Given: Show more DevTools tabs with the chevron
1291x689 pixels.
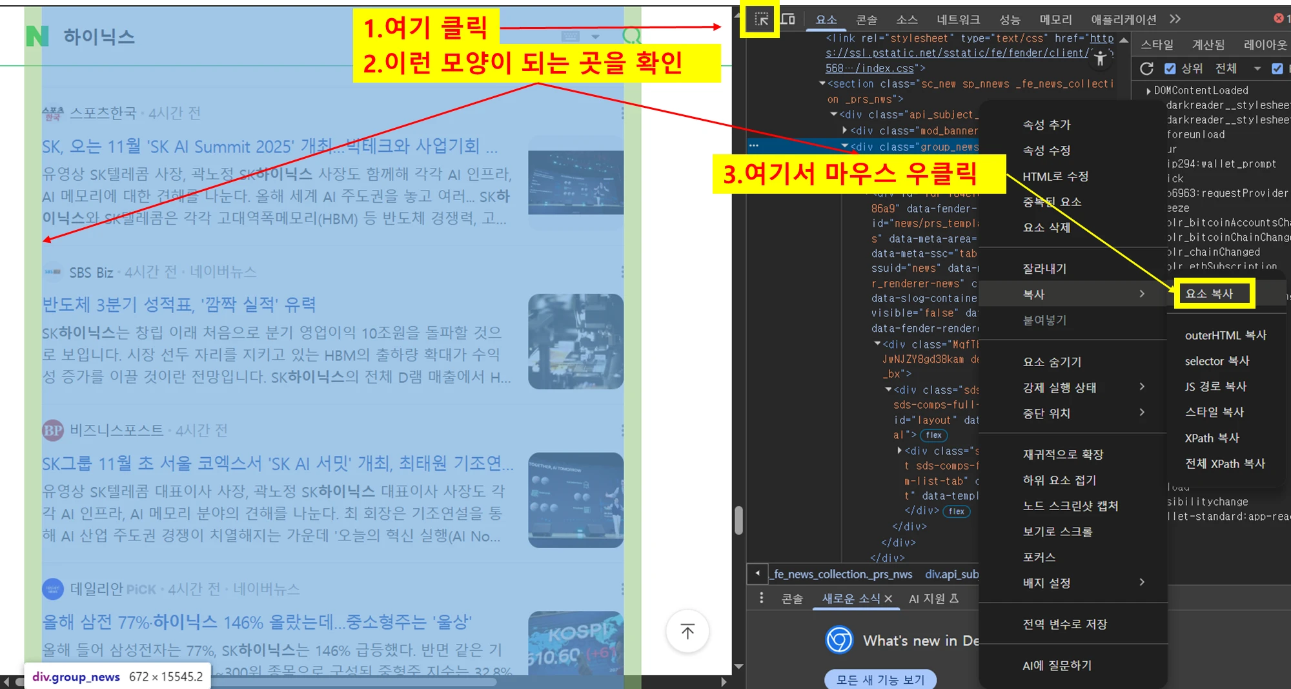Looking at the screenshot, I should click(1175, 19).
